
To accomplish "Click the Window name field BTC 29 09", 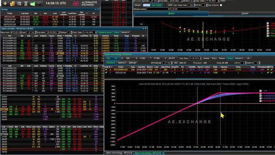I will [x=173, y=9].
